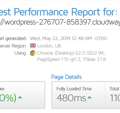Click the PageSpeed 1.15-gt1.2 version text

[x=59, y=59]
